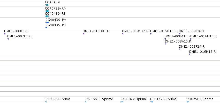
Task: Click the CG40439-PA protein glyph
Action: tap(47, 22)
